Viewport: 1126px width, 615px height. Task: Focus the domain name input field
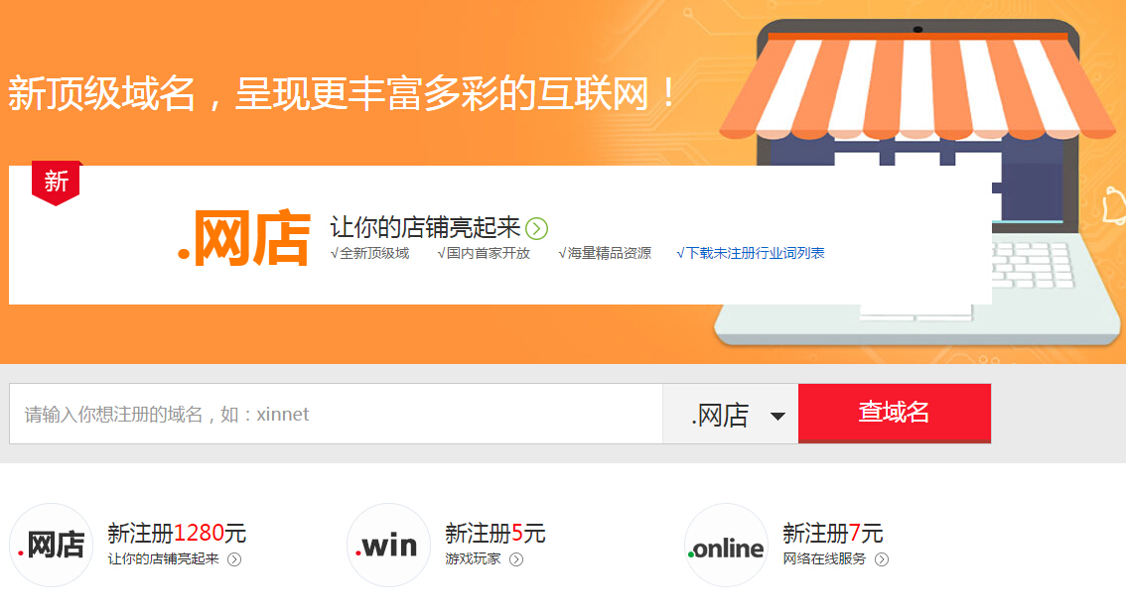tap(336, 414)
